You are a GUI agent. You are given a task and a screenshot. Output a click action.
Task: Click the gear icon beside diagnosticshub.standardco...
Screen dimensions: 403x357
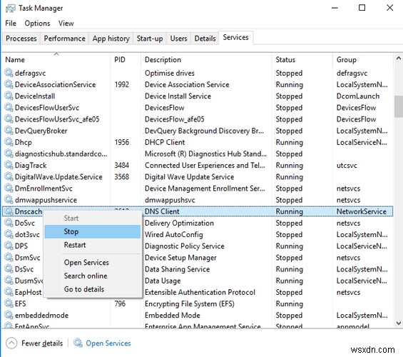point(9,154)
